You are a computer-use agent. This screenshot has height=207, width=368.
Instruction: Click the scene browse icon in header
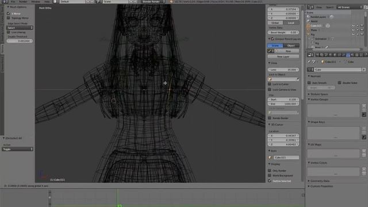click(x=99, y=1)
